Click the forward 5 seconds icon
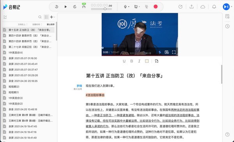This screenshot has height=142, width=234. coord(75,7)
